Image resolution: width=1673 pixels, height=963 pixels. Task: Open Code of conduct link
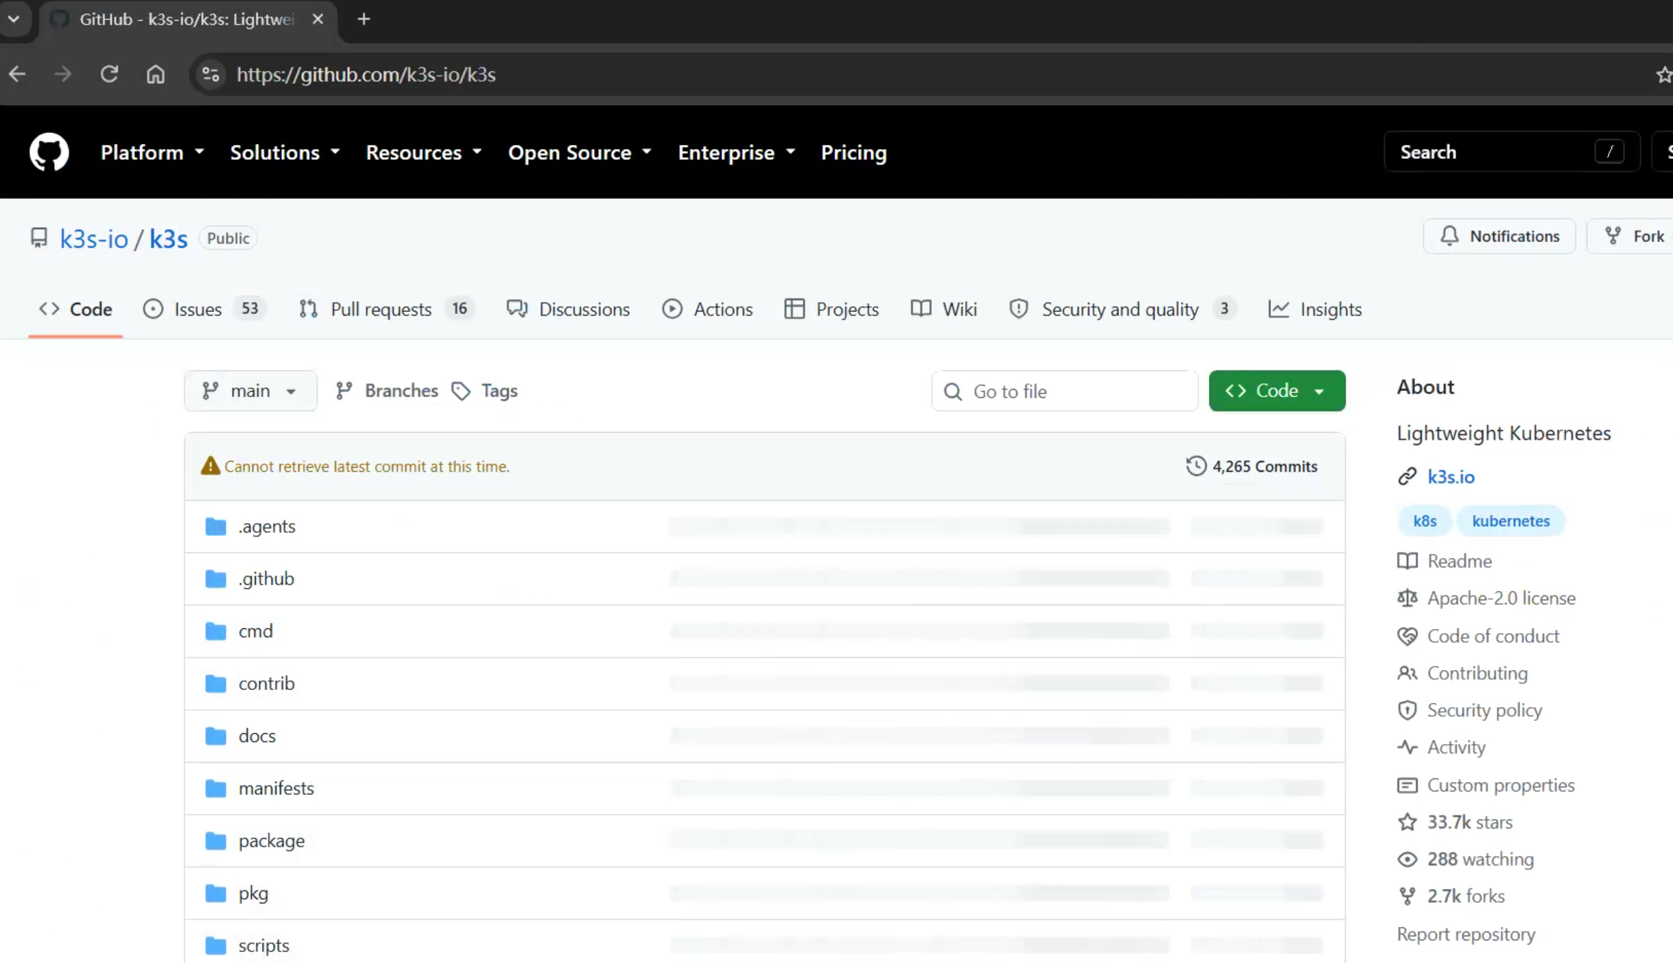pos(1493,636)
